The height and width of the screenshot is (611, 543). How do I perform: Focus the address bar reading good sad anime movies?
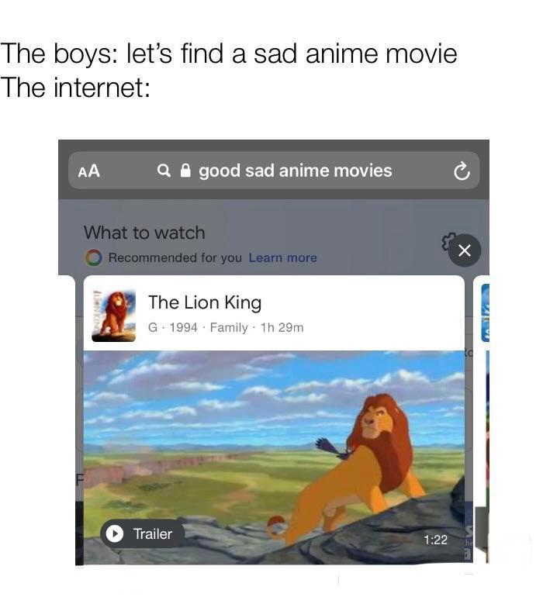274,171
